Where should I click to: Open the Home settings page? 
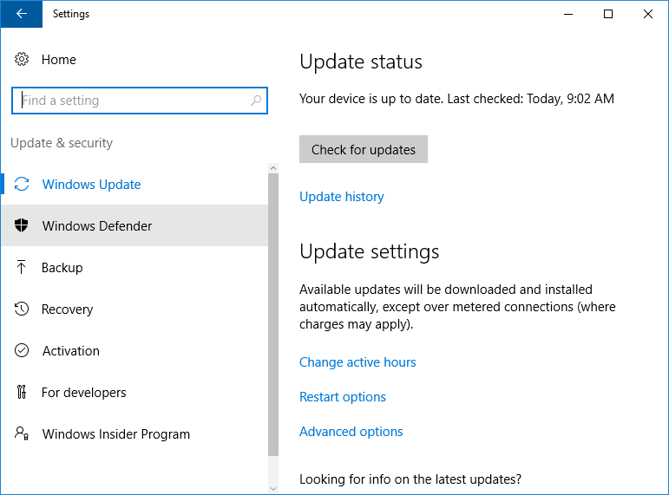point(58,60)
